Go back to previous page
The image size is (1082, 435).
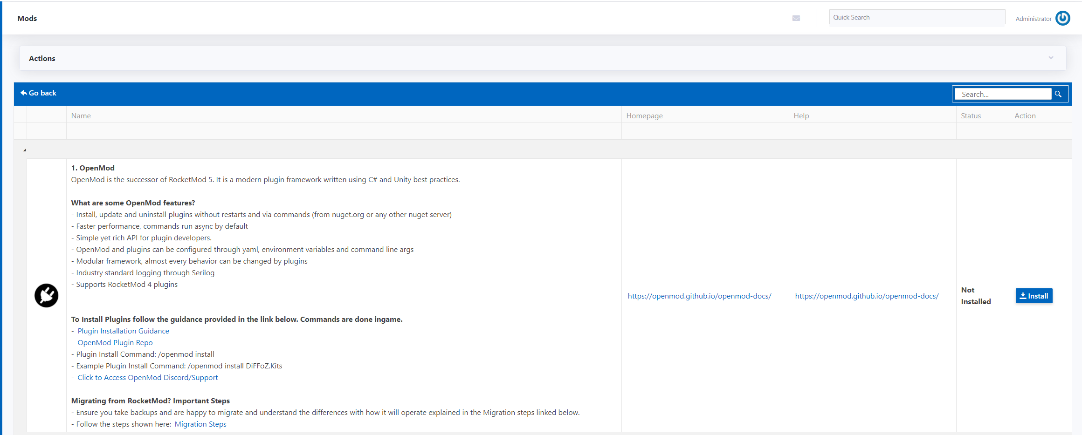[x=38, y=93]
